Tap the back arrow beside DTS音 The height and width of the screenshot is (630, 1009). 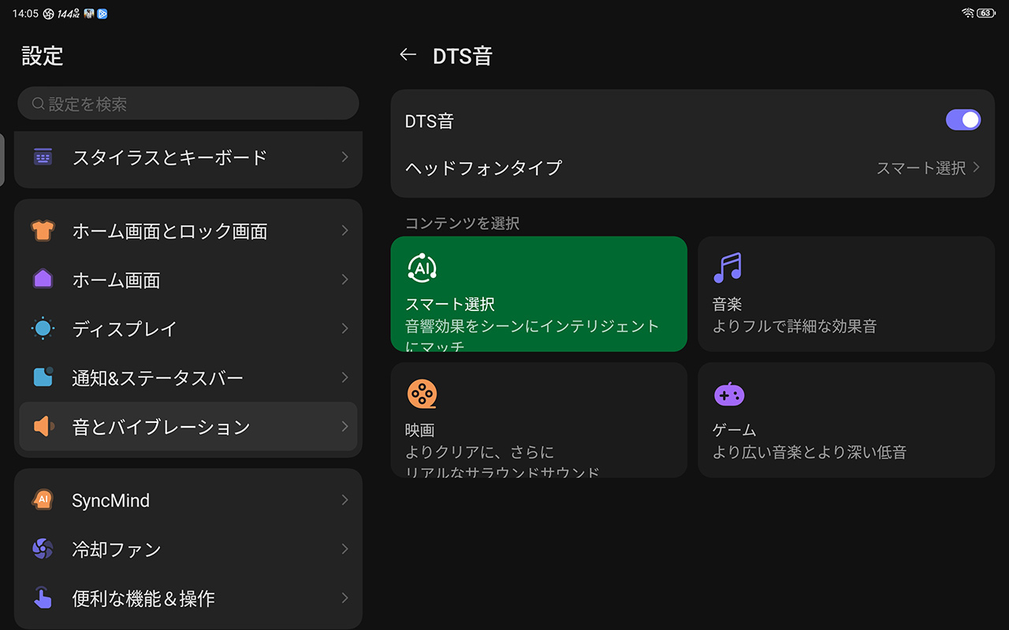click(408, 55)
